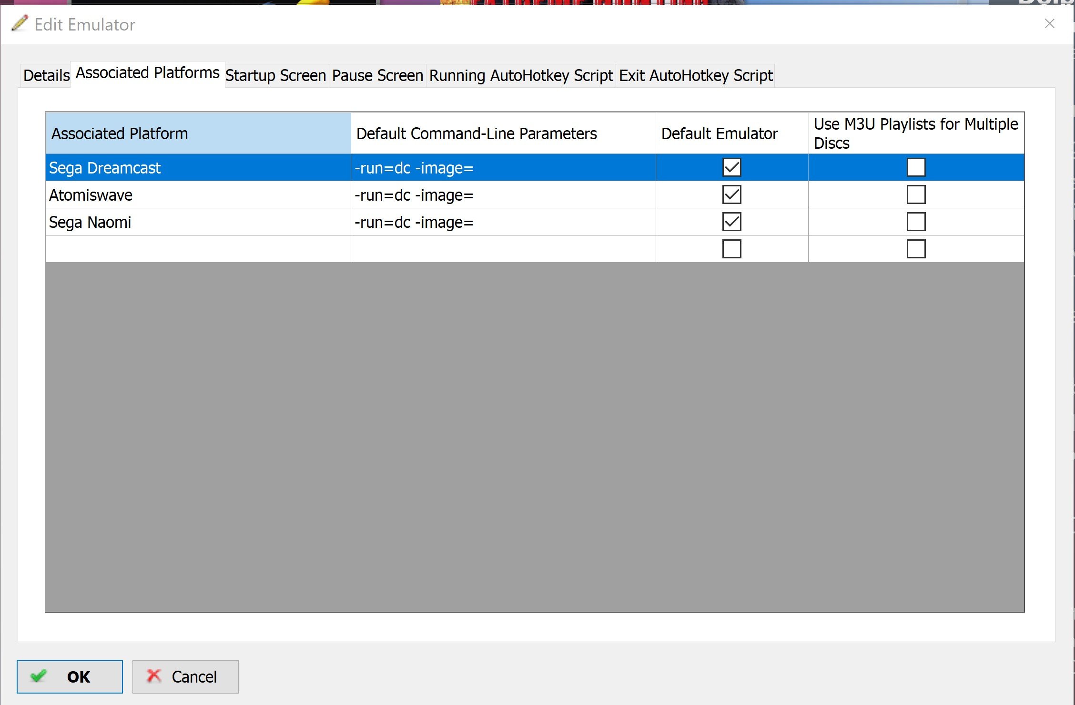Click the empty new platform cell
1075x705 pixels.
[x=198, y=249]
